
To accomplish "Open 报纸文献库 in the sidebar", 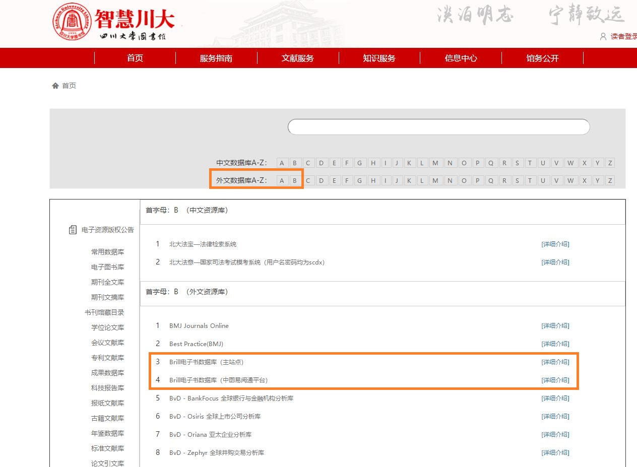I will [x=107, y=403].
